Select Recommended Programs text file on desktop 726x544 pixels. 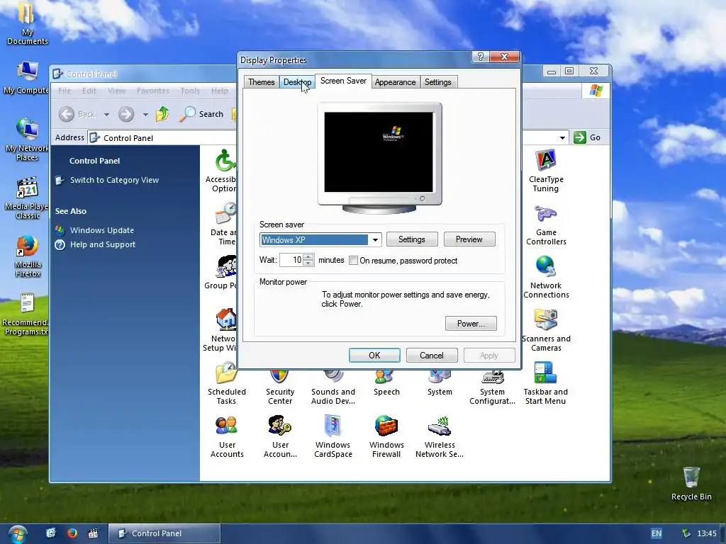coord(26,314)
